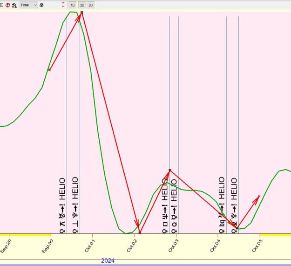Click the Oct.02 date label

pos(132,246)
